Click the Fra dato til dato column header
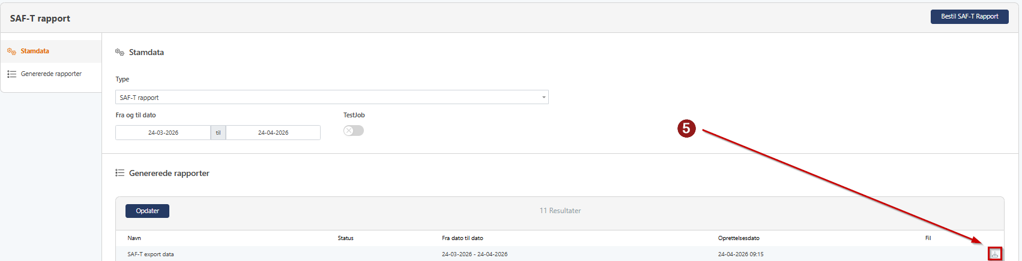Image resolution: width=1022 pixels, height=261 pixels. (x=462, y=238)
